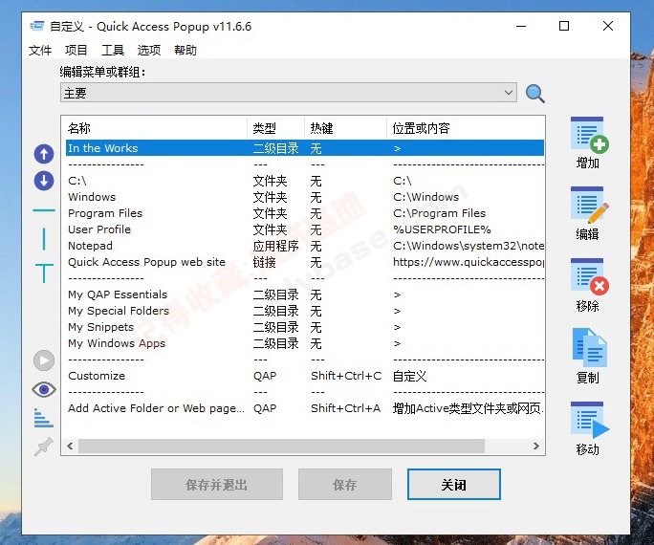This screenshot has height=545, width=654.
Task: Click the Shift+Ctrl+C hotkey cell
Action: point(346,376)
